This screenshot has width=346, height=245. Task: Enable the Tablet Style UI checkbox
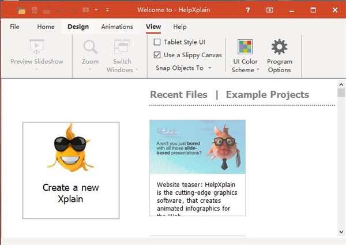pos(157,42)
